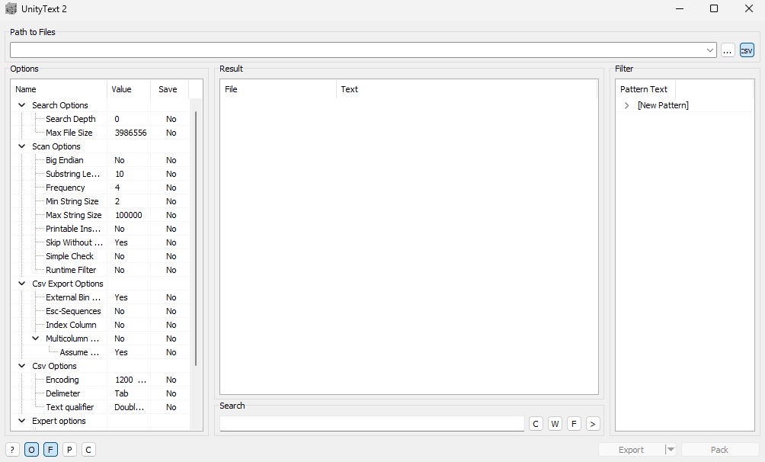Click Max String Size value 100000
The image size is (765, 462).
click(129, 215)
